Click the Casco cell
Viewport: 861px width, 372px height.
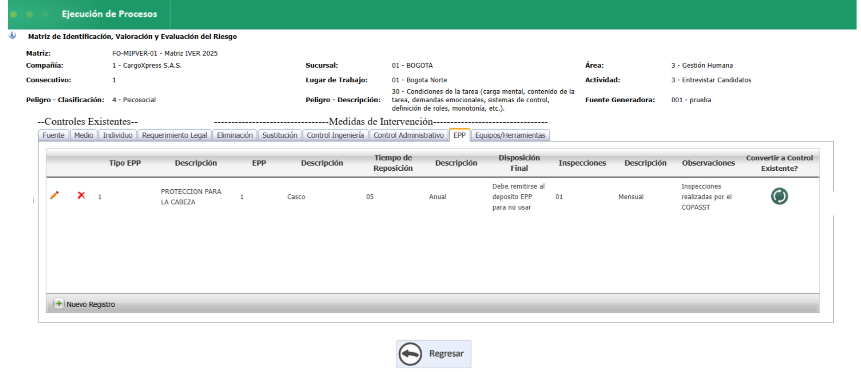[296, 197]
